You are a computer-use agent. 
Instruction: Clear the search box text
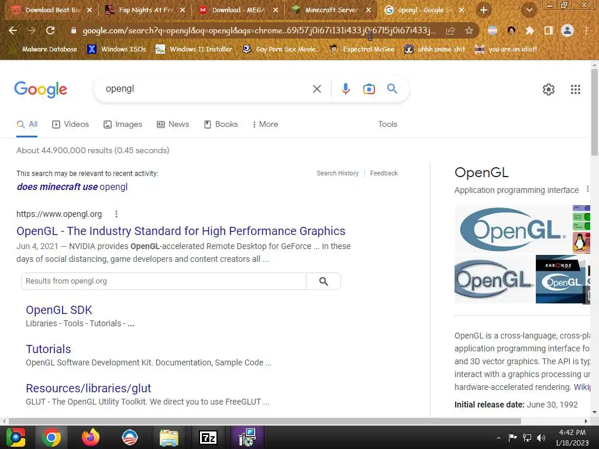tap(316, 89)
